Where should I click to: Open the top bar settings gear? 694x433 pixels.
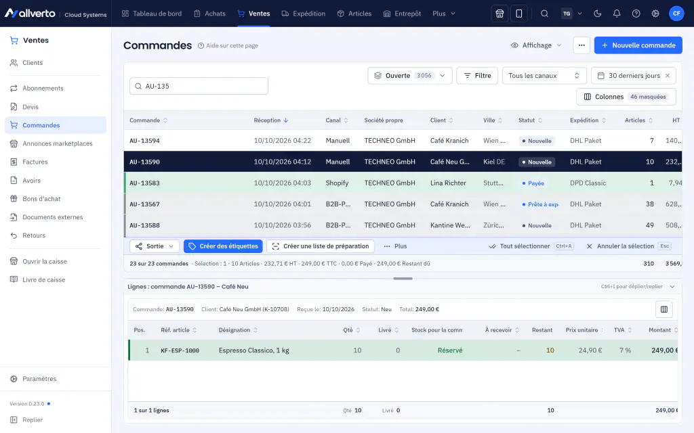click(655, 14)
